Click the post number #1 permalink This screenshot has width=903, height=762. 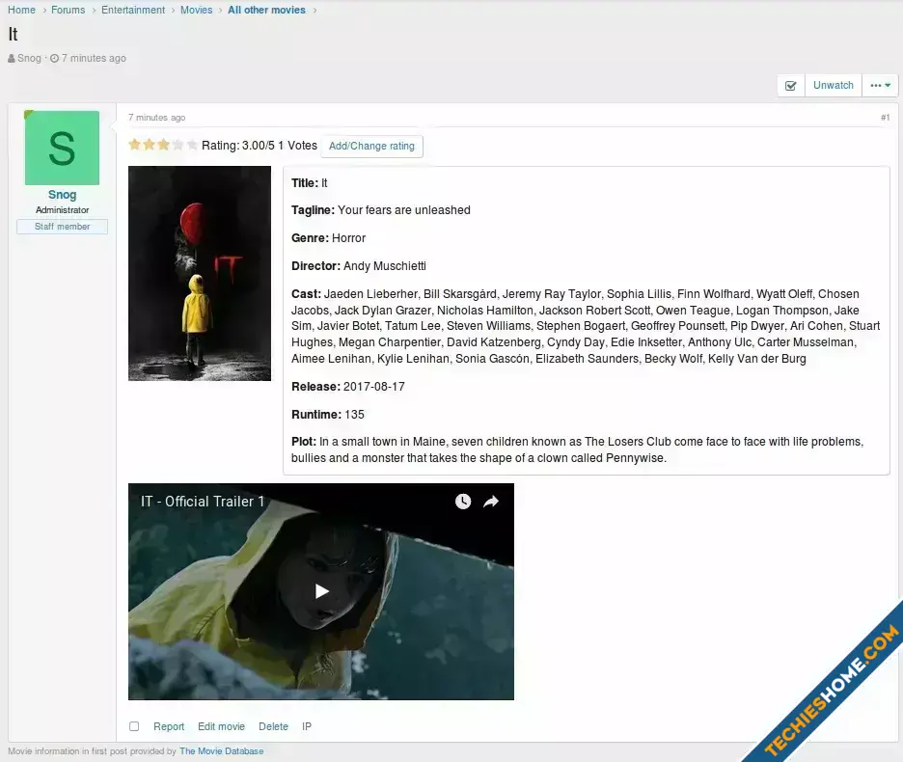point(885,118)
